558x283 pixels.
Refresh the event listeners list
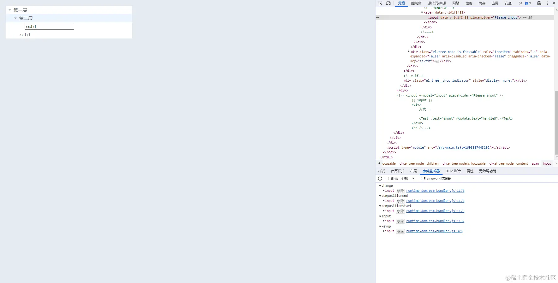click(x=380, y=179)
